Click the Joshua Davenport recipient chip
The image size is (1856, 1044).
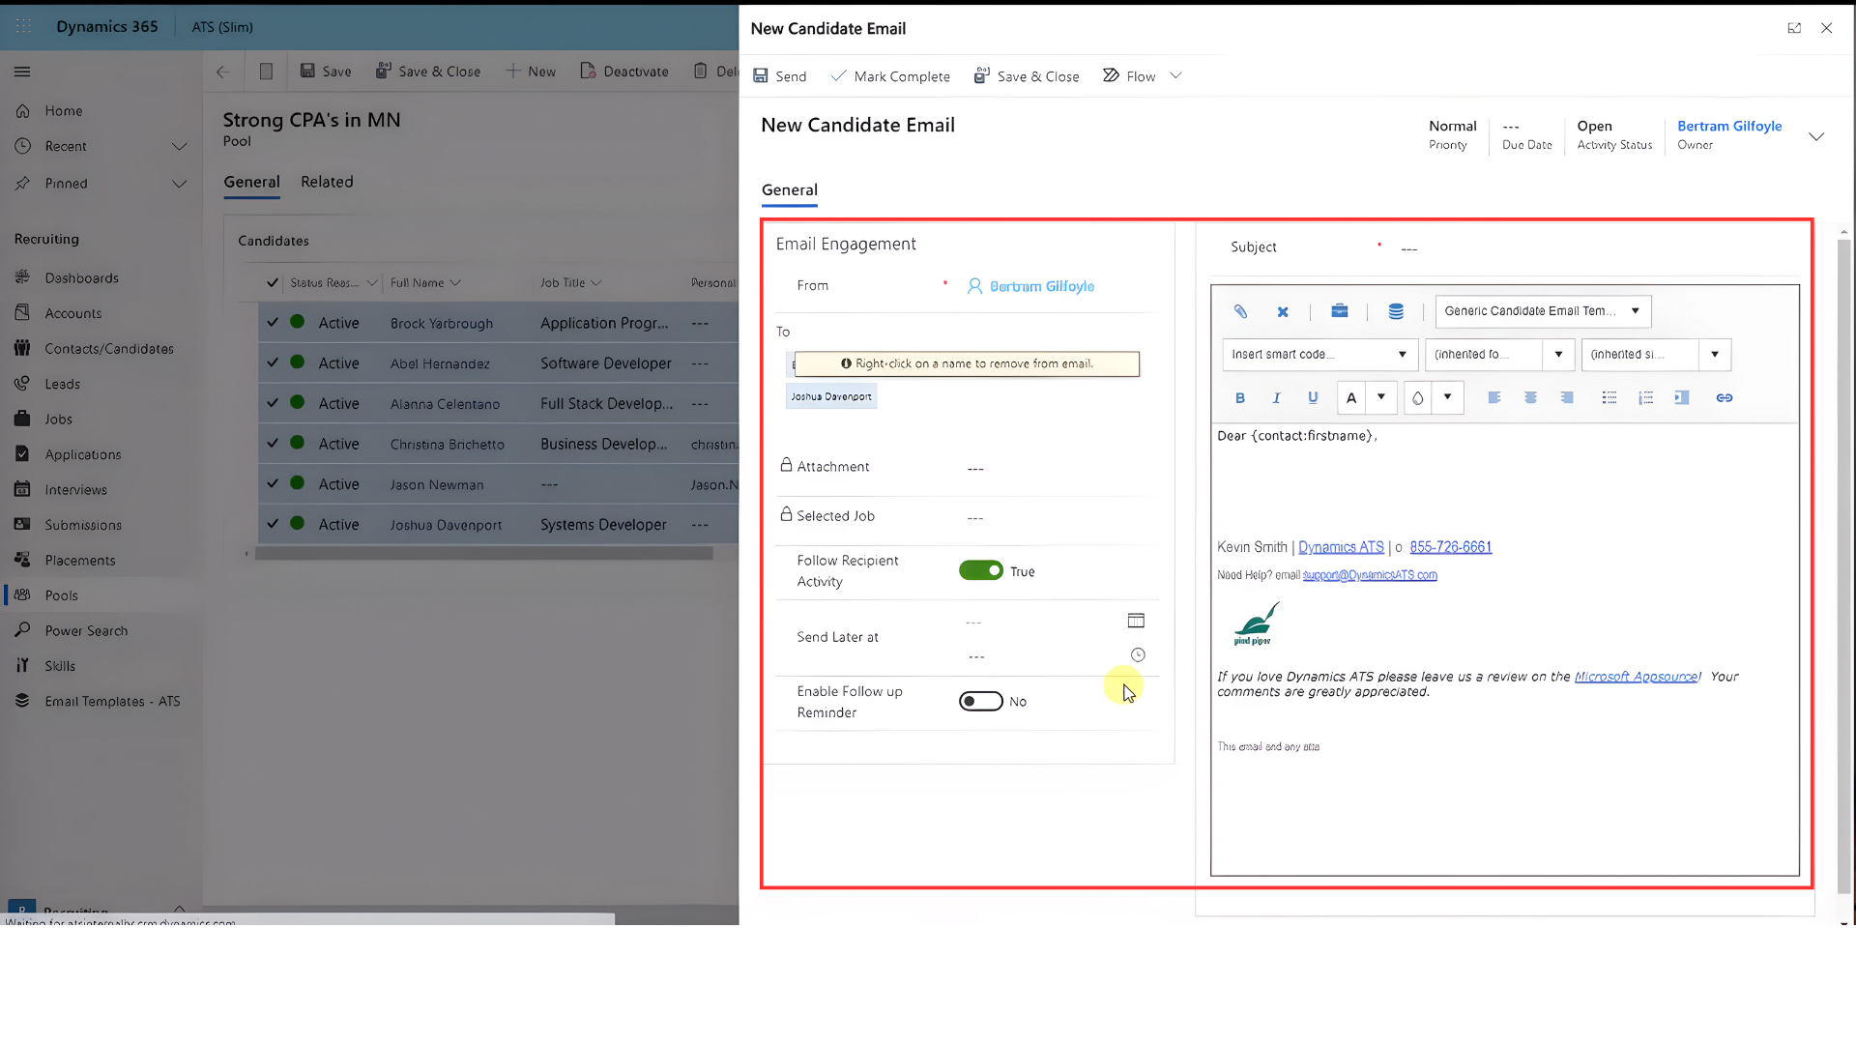coord(831,396)
